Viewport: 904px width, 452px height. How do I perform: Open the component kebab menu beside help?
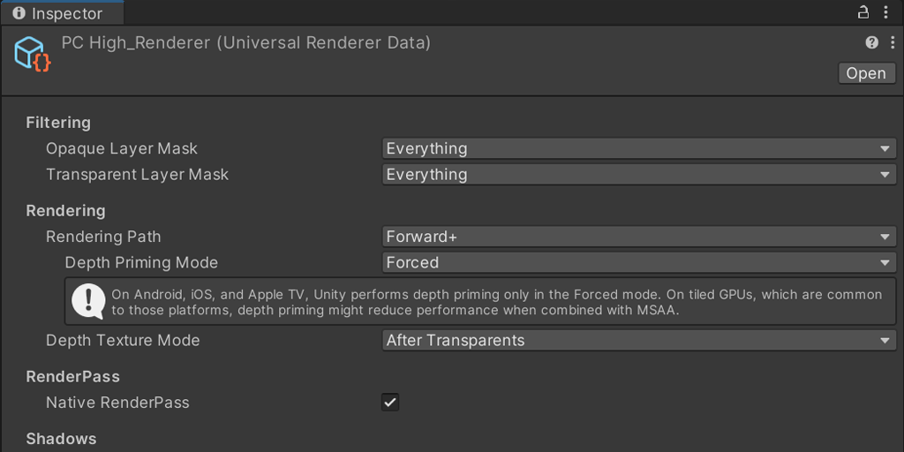(887, 42)
